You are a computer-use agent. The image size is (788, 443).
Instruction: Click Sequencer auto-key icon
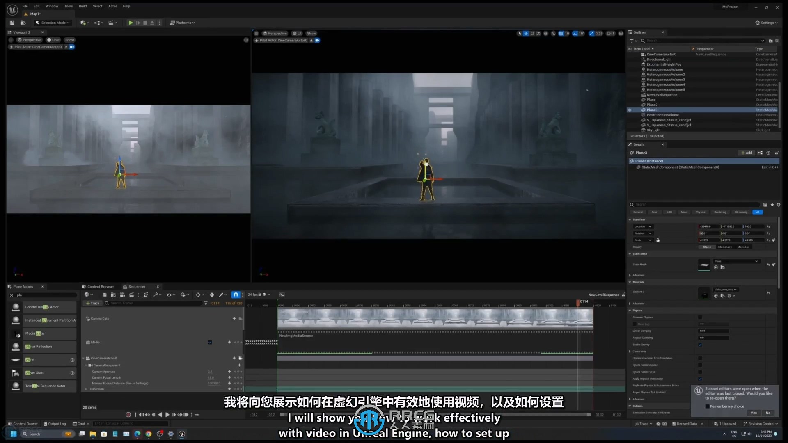pos(212,295)
